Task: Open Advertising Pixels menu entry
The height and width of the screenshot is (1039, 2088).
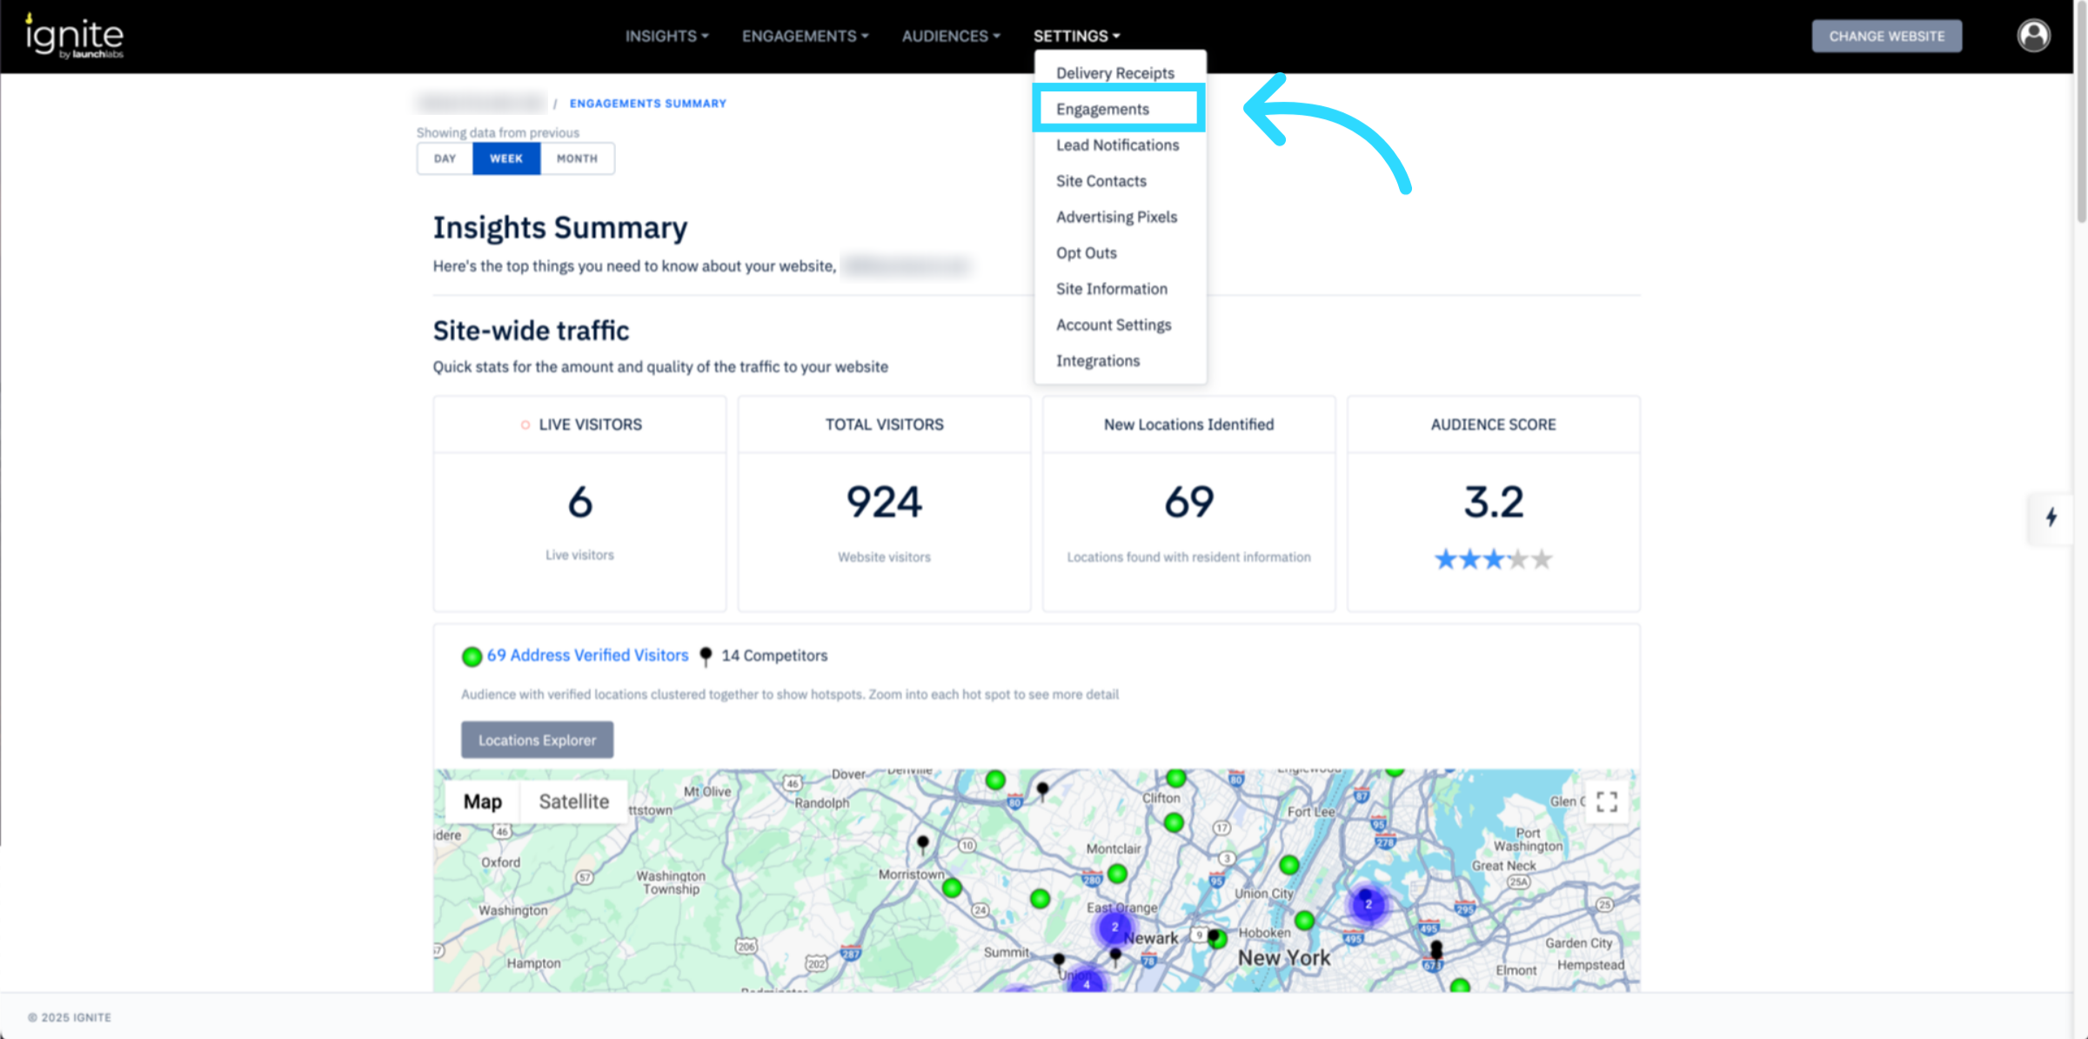Action: (1116, 217)
